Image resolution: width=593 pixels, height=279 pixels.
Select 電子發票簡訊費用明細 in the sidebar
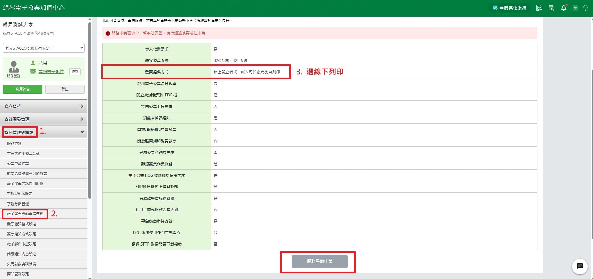pyautogui.click(x=44, y=184)
